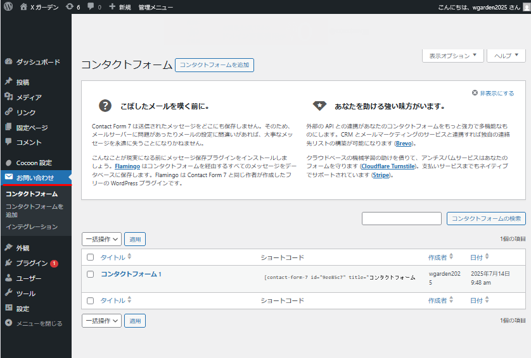Toggle the select-all checkbox in table header
This screenshot has height=358, width=531.
tap(90, 257)
